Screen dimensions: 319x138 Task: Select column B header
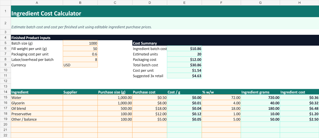coord(80,3)
